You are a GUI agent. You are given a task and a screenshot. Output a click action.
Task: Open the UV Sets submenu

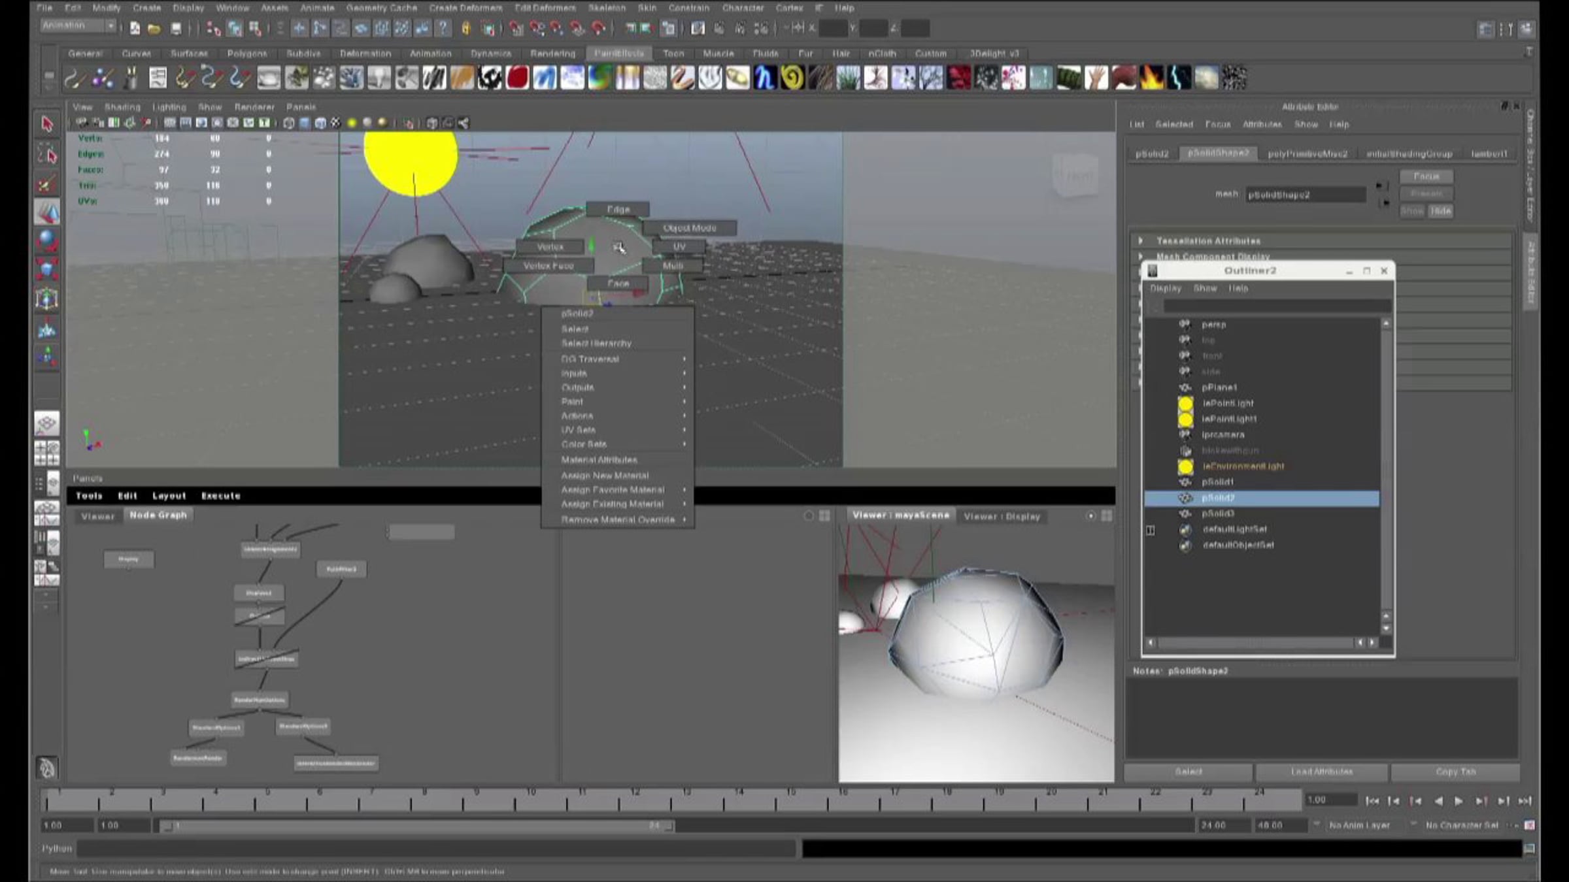[x=618, y=430]
